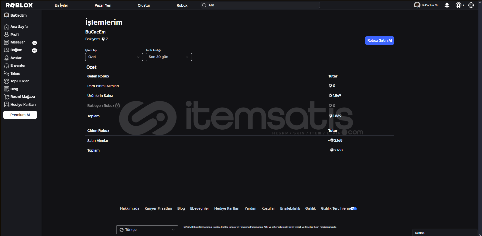Click the Bağlan 45 requests badge

34,50
